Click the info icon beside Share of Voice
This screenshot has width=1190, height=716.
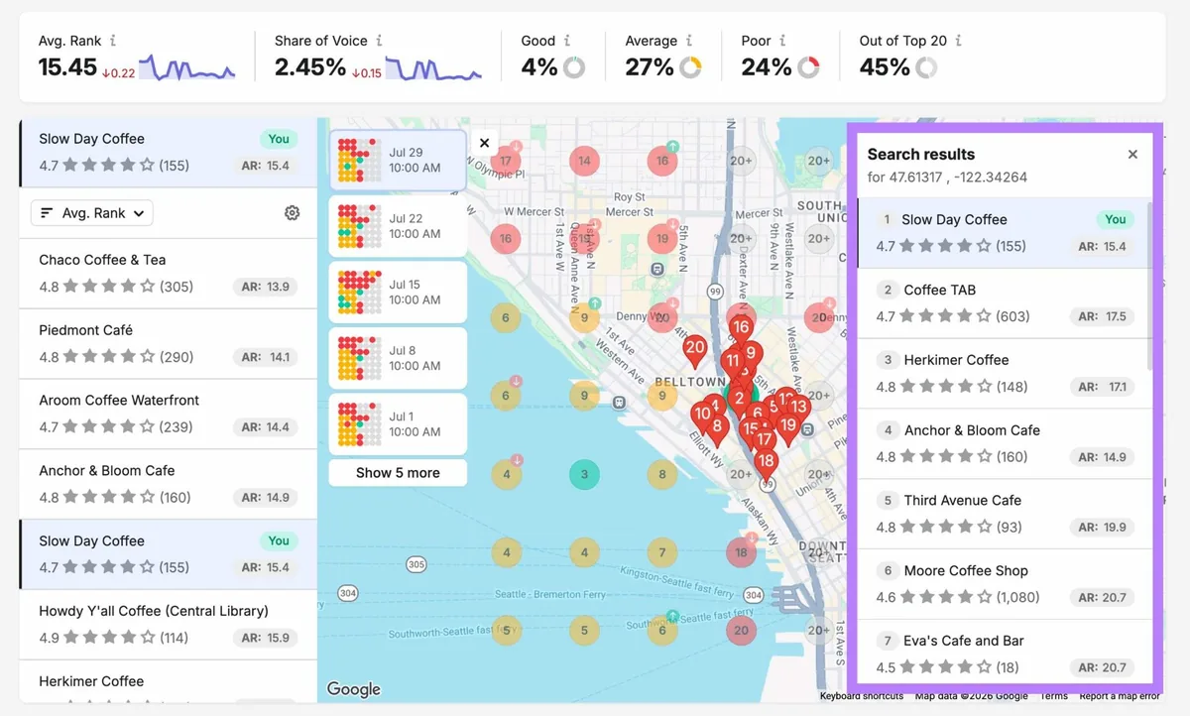(380, 41)
